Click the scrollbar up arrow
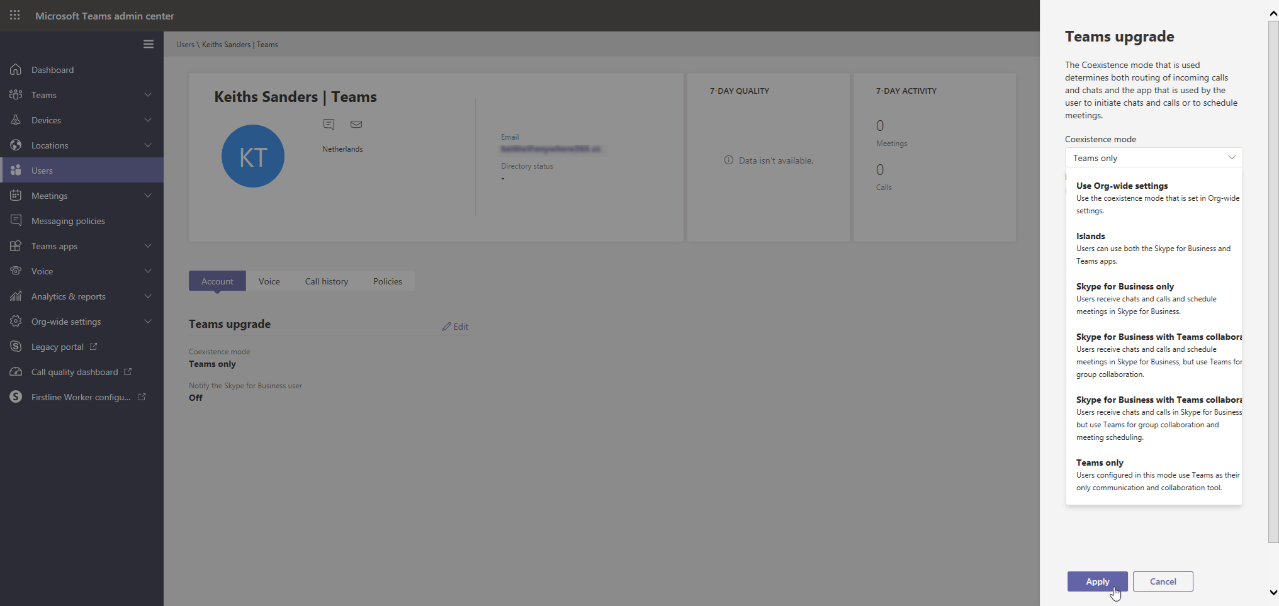 pyautogui.click(x=1273, y=13)
